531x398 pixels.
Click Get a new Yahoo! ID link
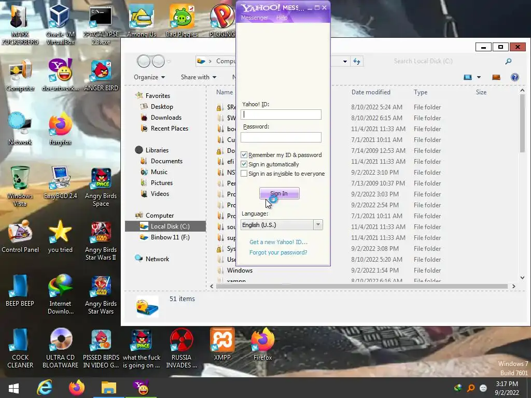pyautogui.click(x=278, y=242)
